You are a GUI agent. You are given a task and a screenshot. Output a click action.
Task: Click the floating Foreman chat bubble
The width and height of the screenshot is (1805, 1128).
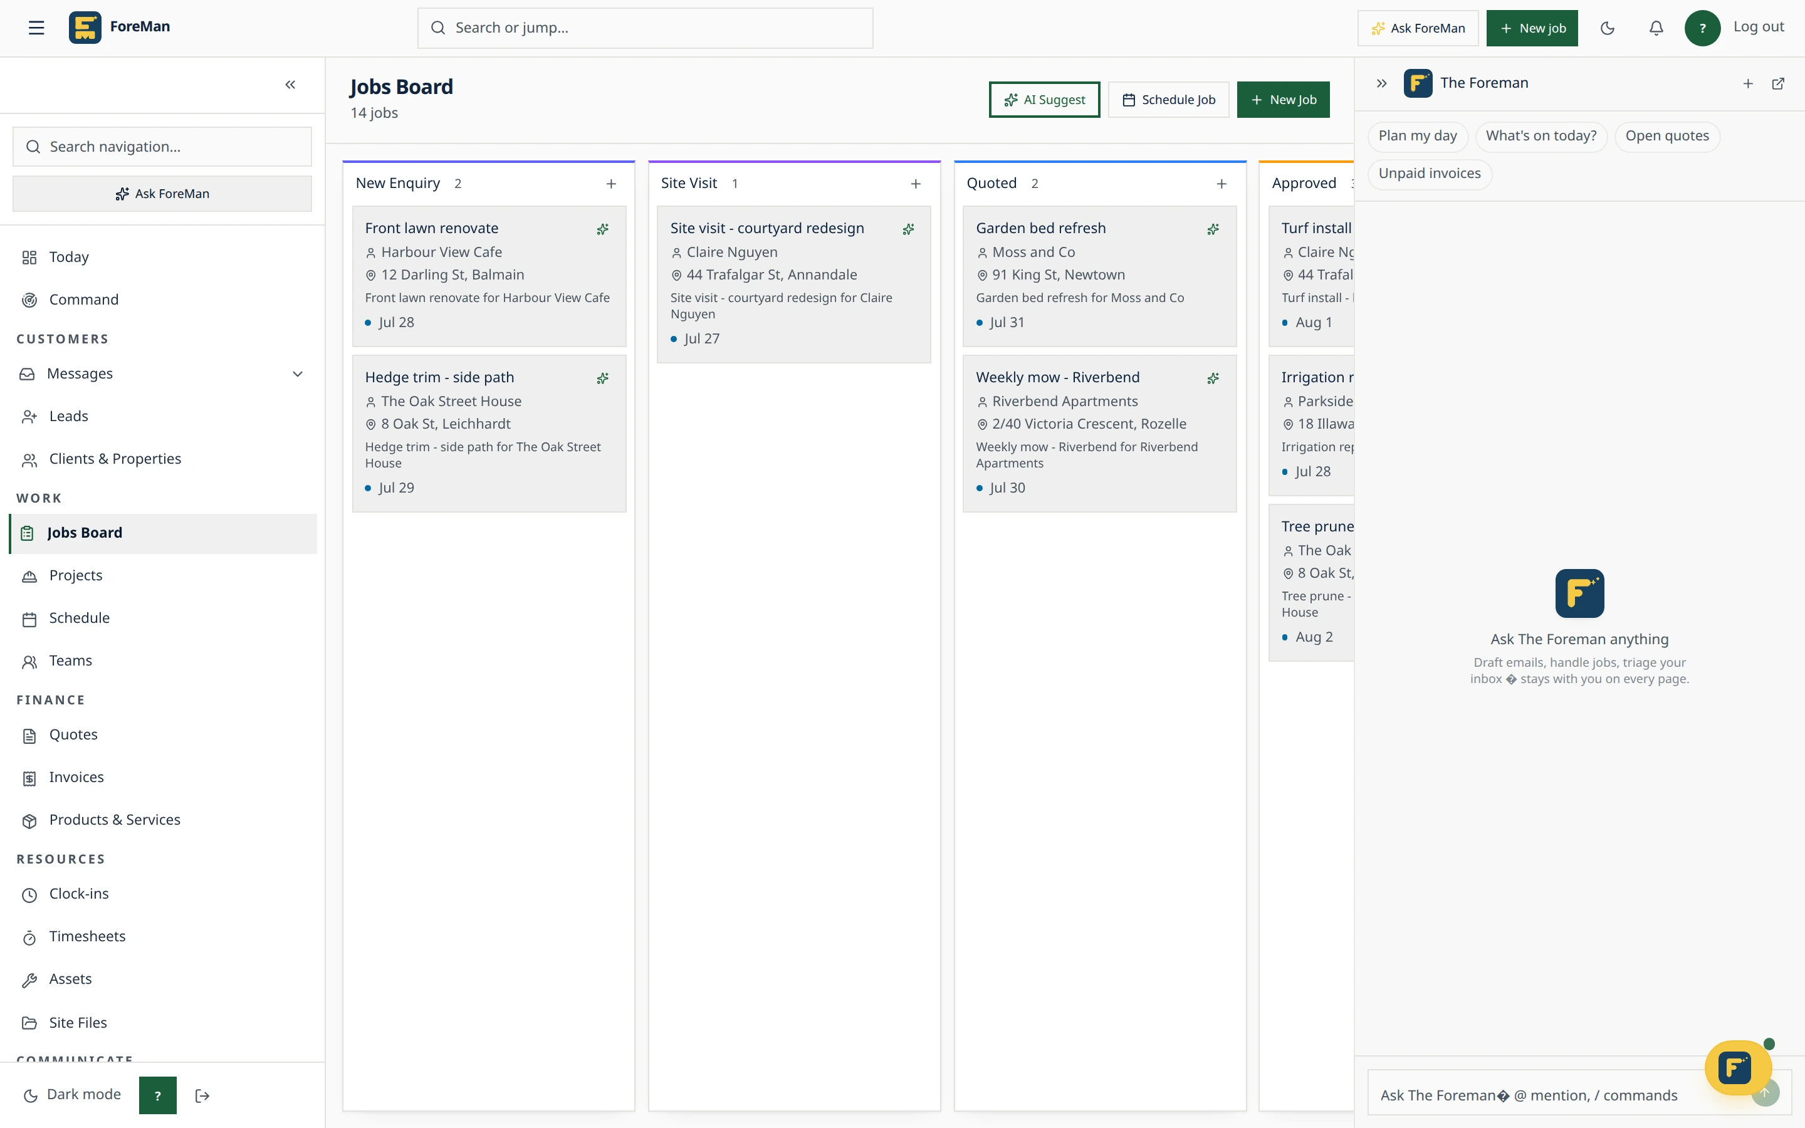1737,1068
